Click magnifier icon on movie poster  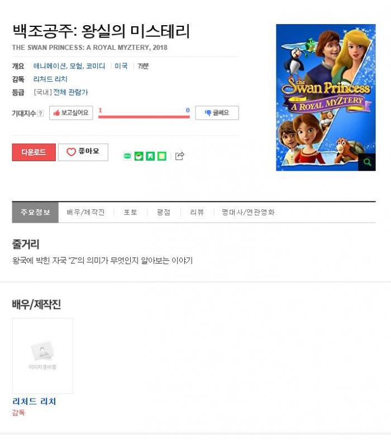click(367, 162)
